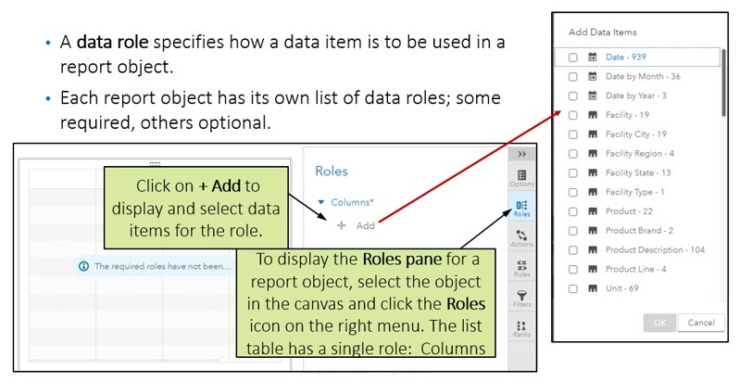Click the 'Add Data Items' dialog title
This screenshot has height=382, width=739.
(x=602, y=32)
